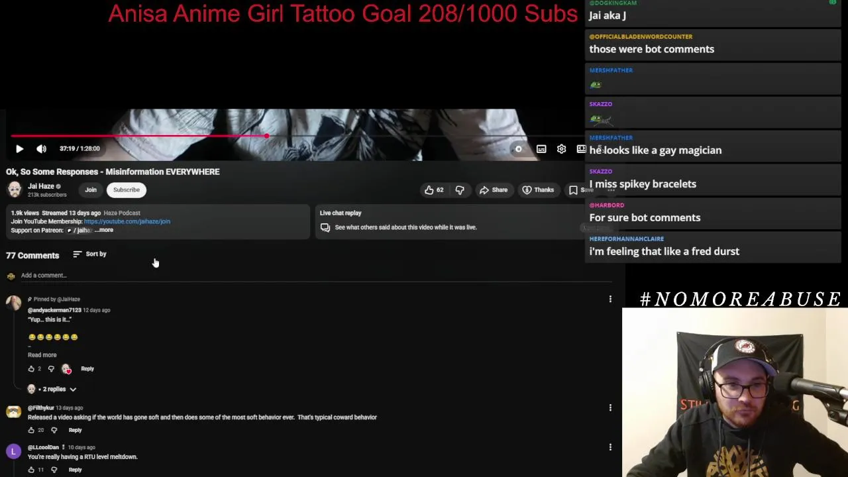Expand pinned comment with Read more

[x=42, y=355]
